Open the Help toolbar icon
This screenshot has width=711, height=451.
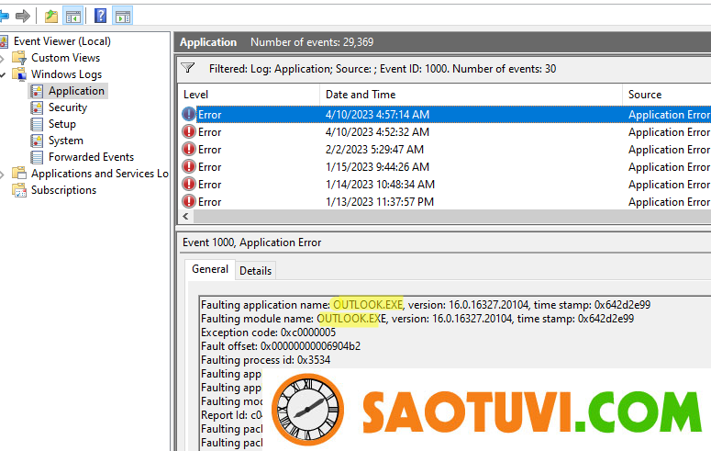coord(100,17)
